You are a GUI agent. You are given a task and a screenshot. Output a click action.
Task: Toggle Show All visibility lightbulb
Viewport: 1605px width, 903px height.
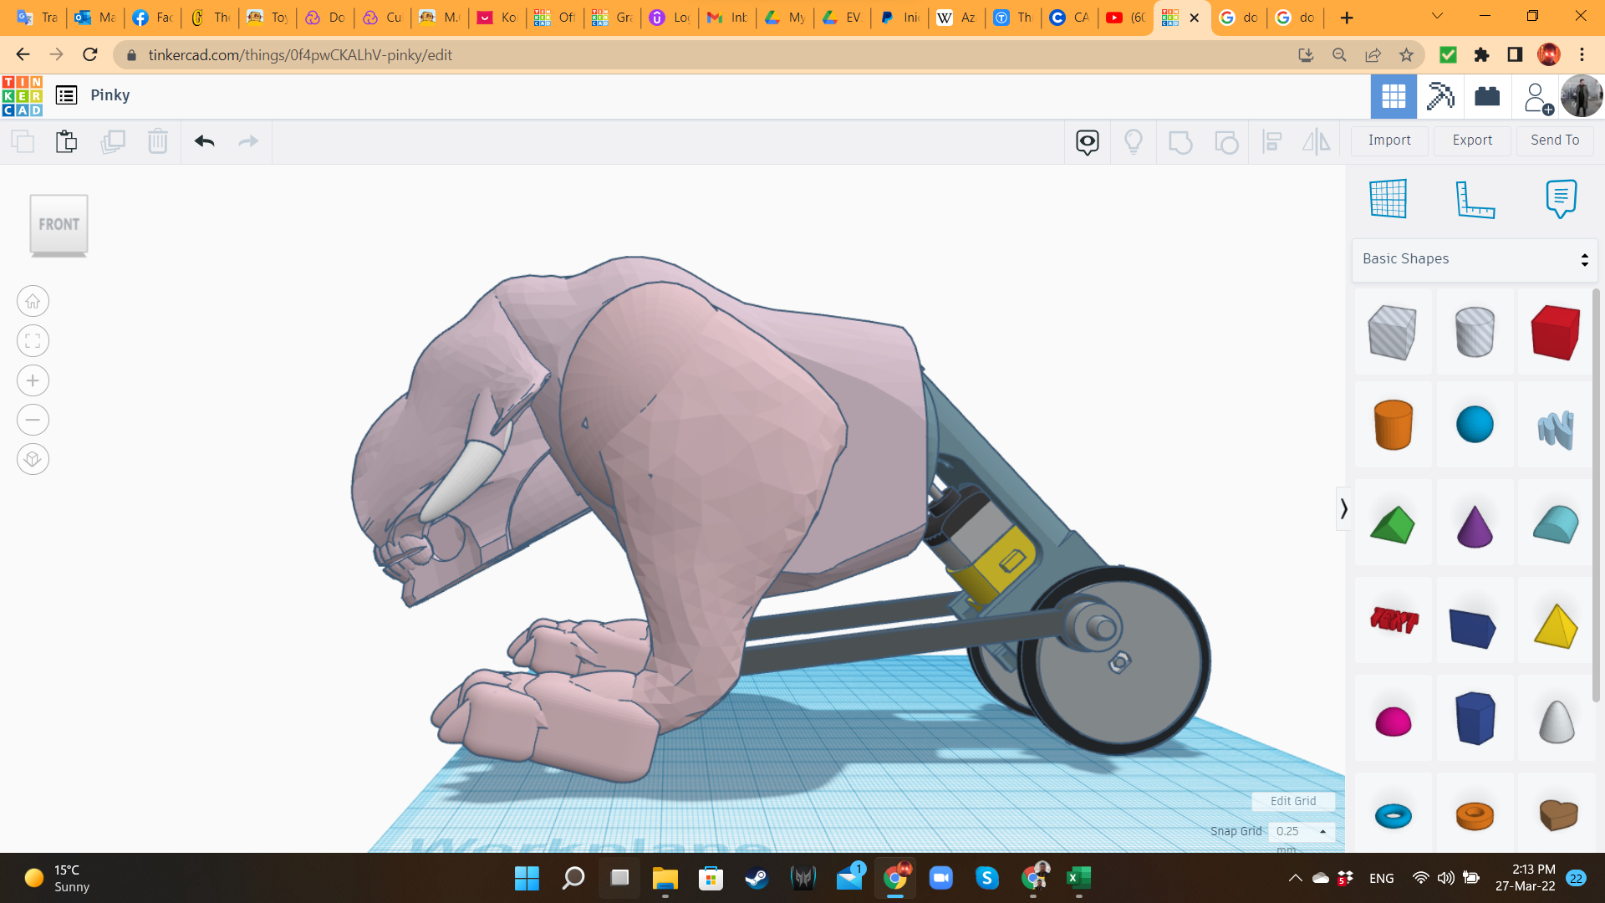coord(1134,141)
